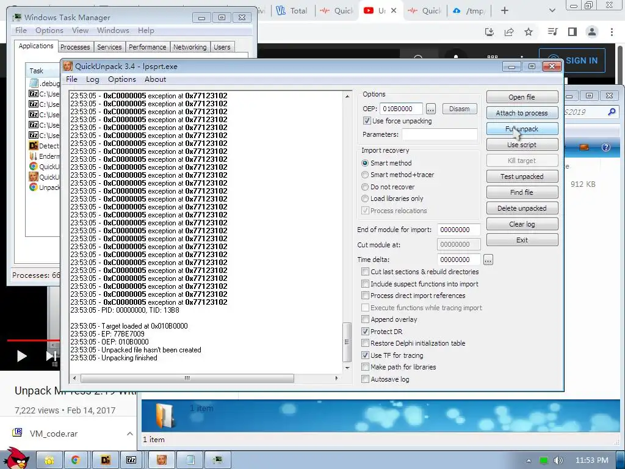This screenshot has width=625, height=469.
Task: Switch to Users tab in Task Manager
Action: [x=222, y=47]
